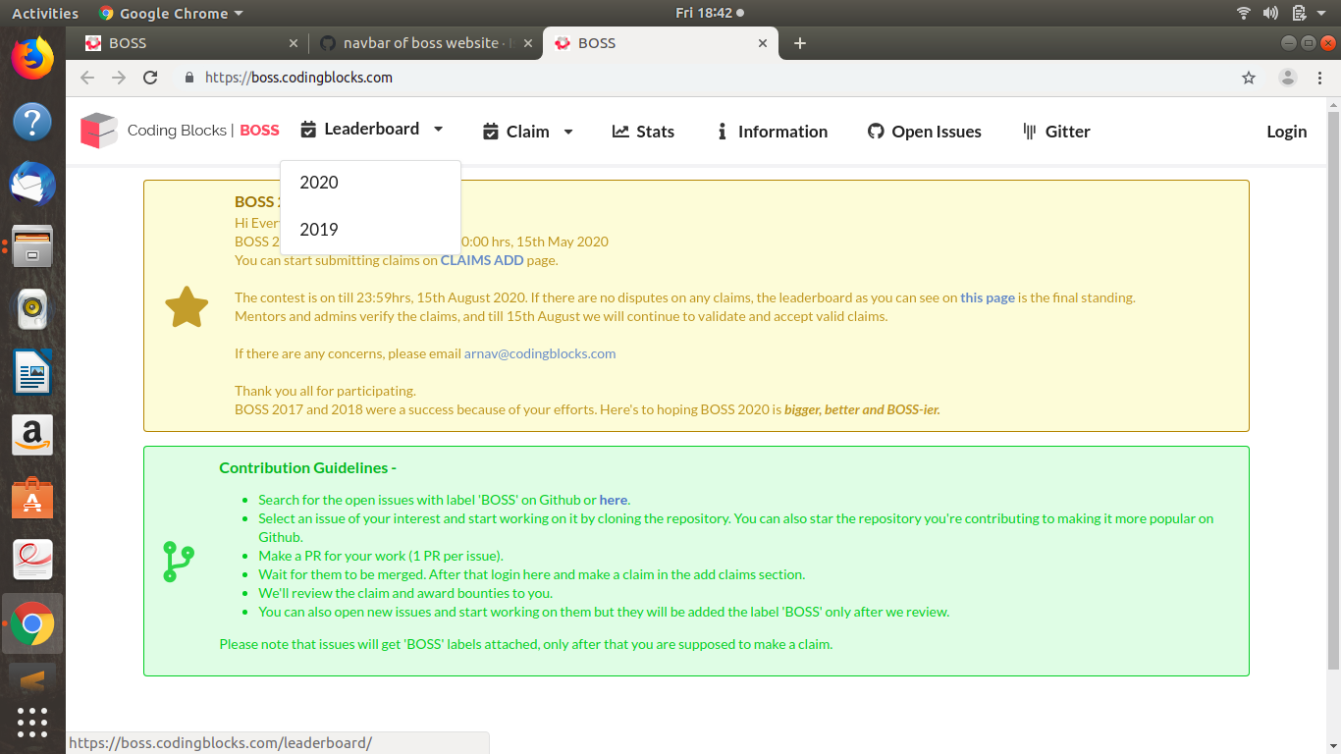The width and height of the screenshot is (1341, 754).
Task: Click the Leaderboard podium icon
Action: [309, 130]
